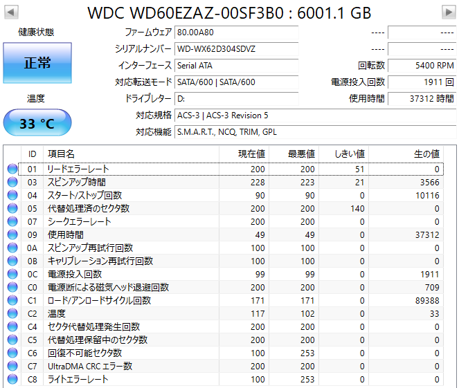
Task: Click status icon for 0C 電源投入回数
Action: tap(12, 275)
